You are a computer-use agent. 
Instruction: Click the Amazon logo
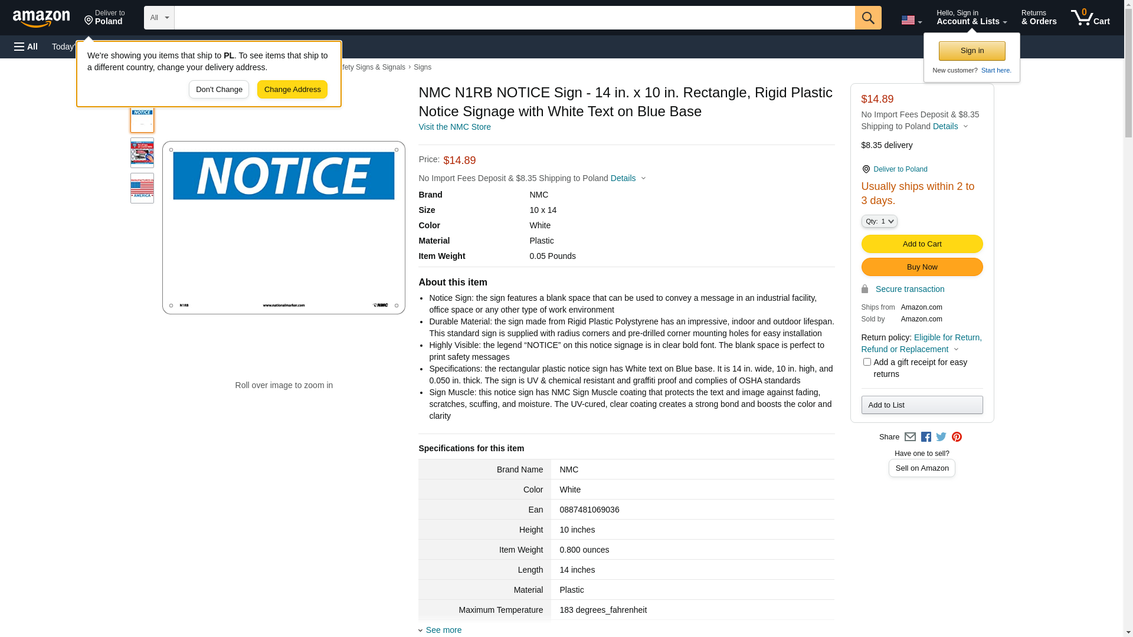tap(41, 18)
